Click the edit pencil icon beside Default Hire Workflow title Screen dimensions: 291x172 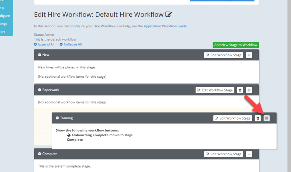point(168,14)
